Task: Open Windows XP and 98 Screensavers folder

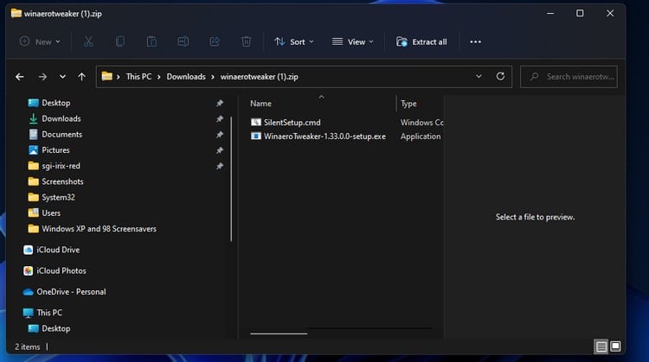Action: pyautogui.click(x=99, y=229)
